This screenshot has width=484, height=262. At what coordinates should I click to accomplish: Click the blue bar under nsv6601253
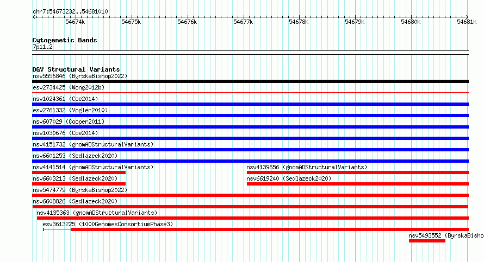(x=250, y=161)
